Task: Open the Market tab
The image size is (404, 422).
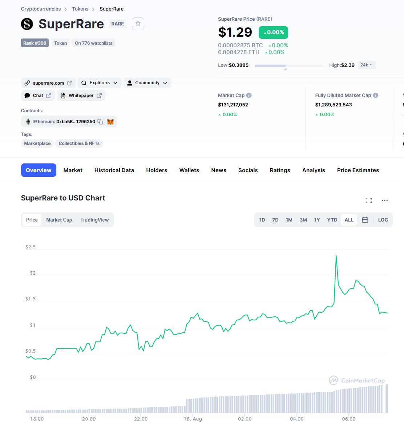Action: pyautogui.click(x=73, y=170)
